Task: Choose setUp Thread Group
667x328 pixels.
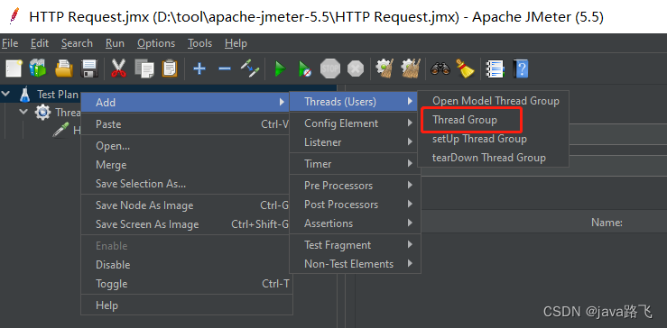Action: tap(493, 139)
